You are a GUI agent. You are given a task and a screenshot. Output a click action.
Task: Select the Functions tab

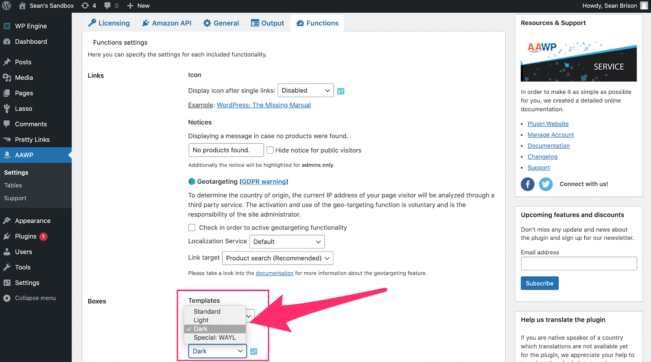tap(317, 23)
